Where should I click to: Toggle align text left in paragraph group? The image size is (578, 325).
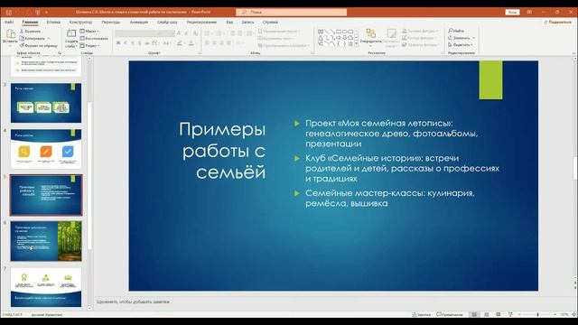pos(207,43)
